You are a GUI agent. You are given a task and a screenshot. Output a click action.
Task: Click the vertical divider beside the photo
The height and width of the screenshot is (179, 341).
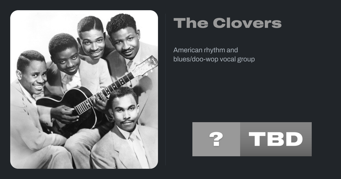coord(166,89)
